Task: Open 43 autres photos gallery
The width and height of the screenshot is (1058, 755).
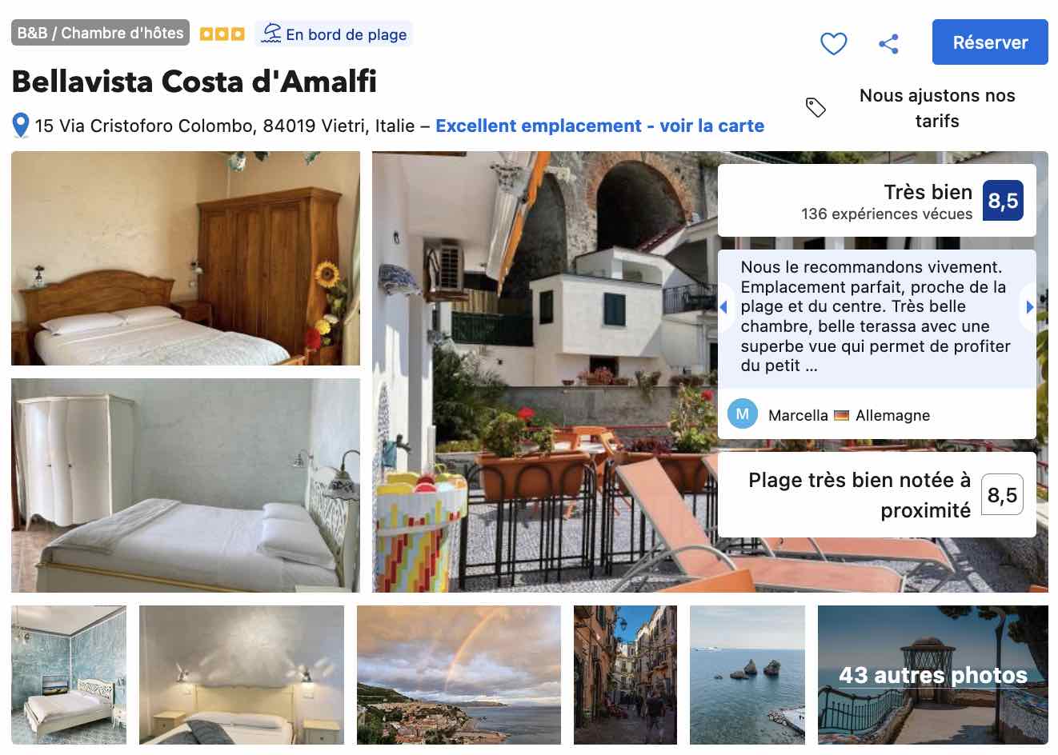Action: pyautogui.click(x=932, y=675)
